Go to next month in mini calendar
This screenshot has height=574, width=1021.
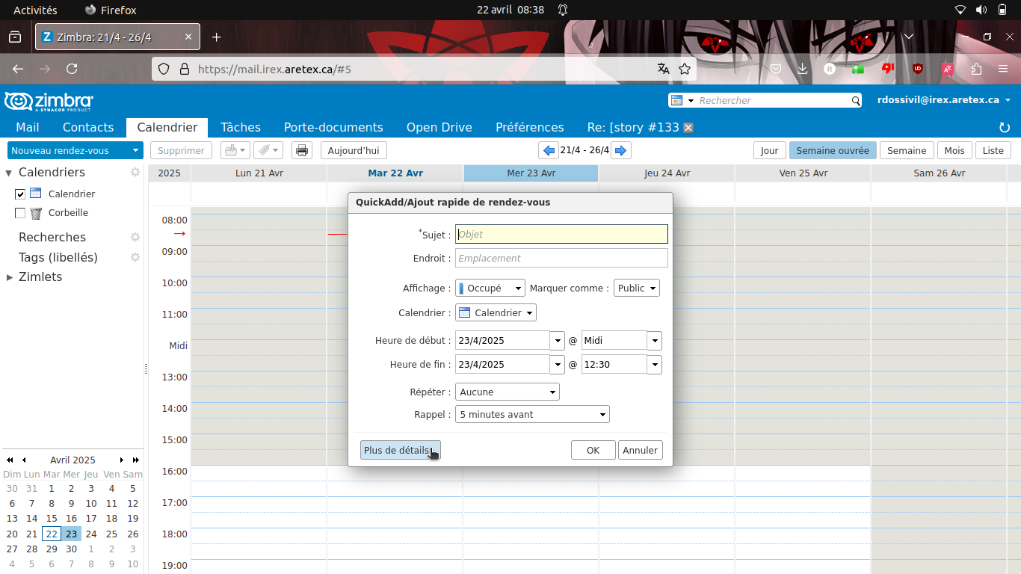122,460
